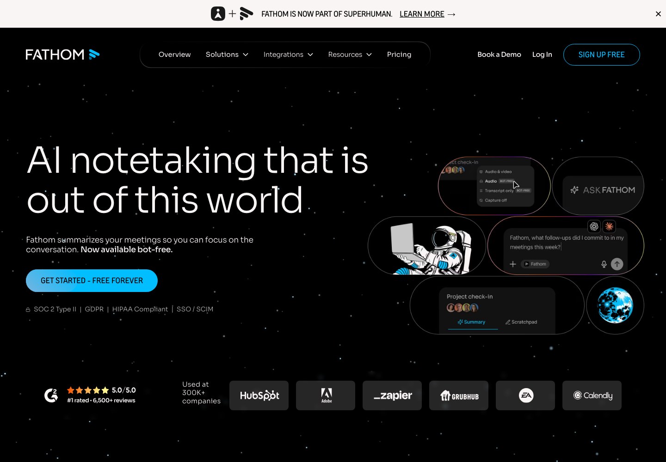Click the Grubhub logo tile

tap(459, 395)
